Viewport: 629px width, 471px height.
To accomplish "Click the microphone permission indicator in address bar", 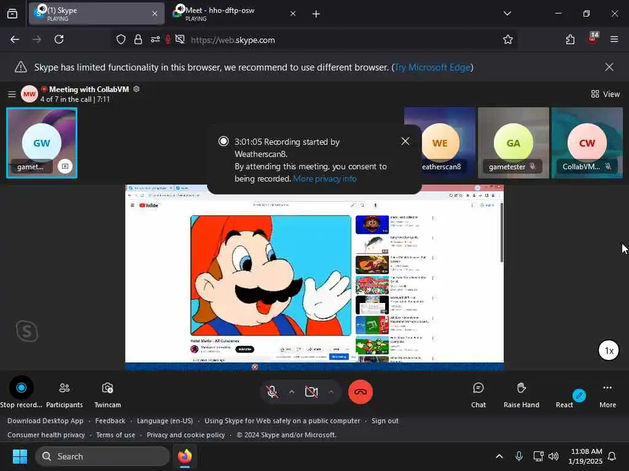I will (168, 39).
